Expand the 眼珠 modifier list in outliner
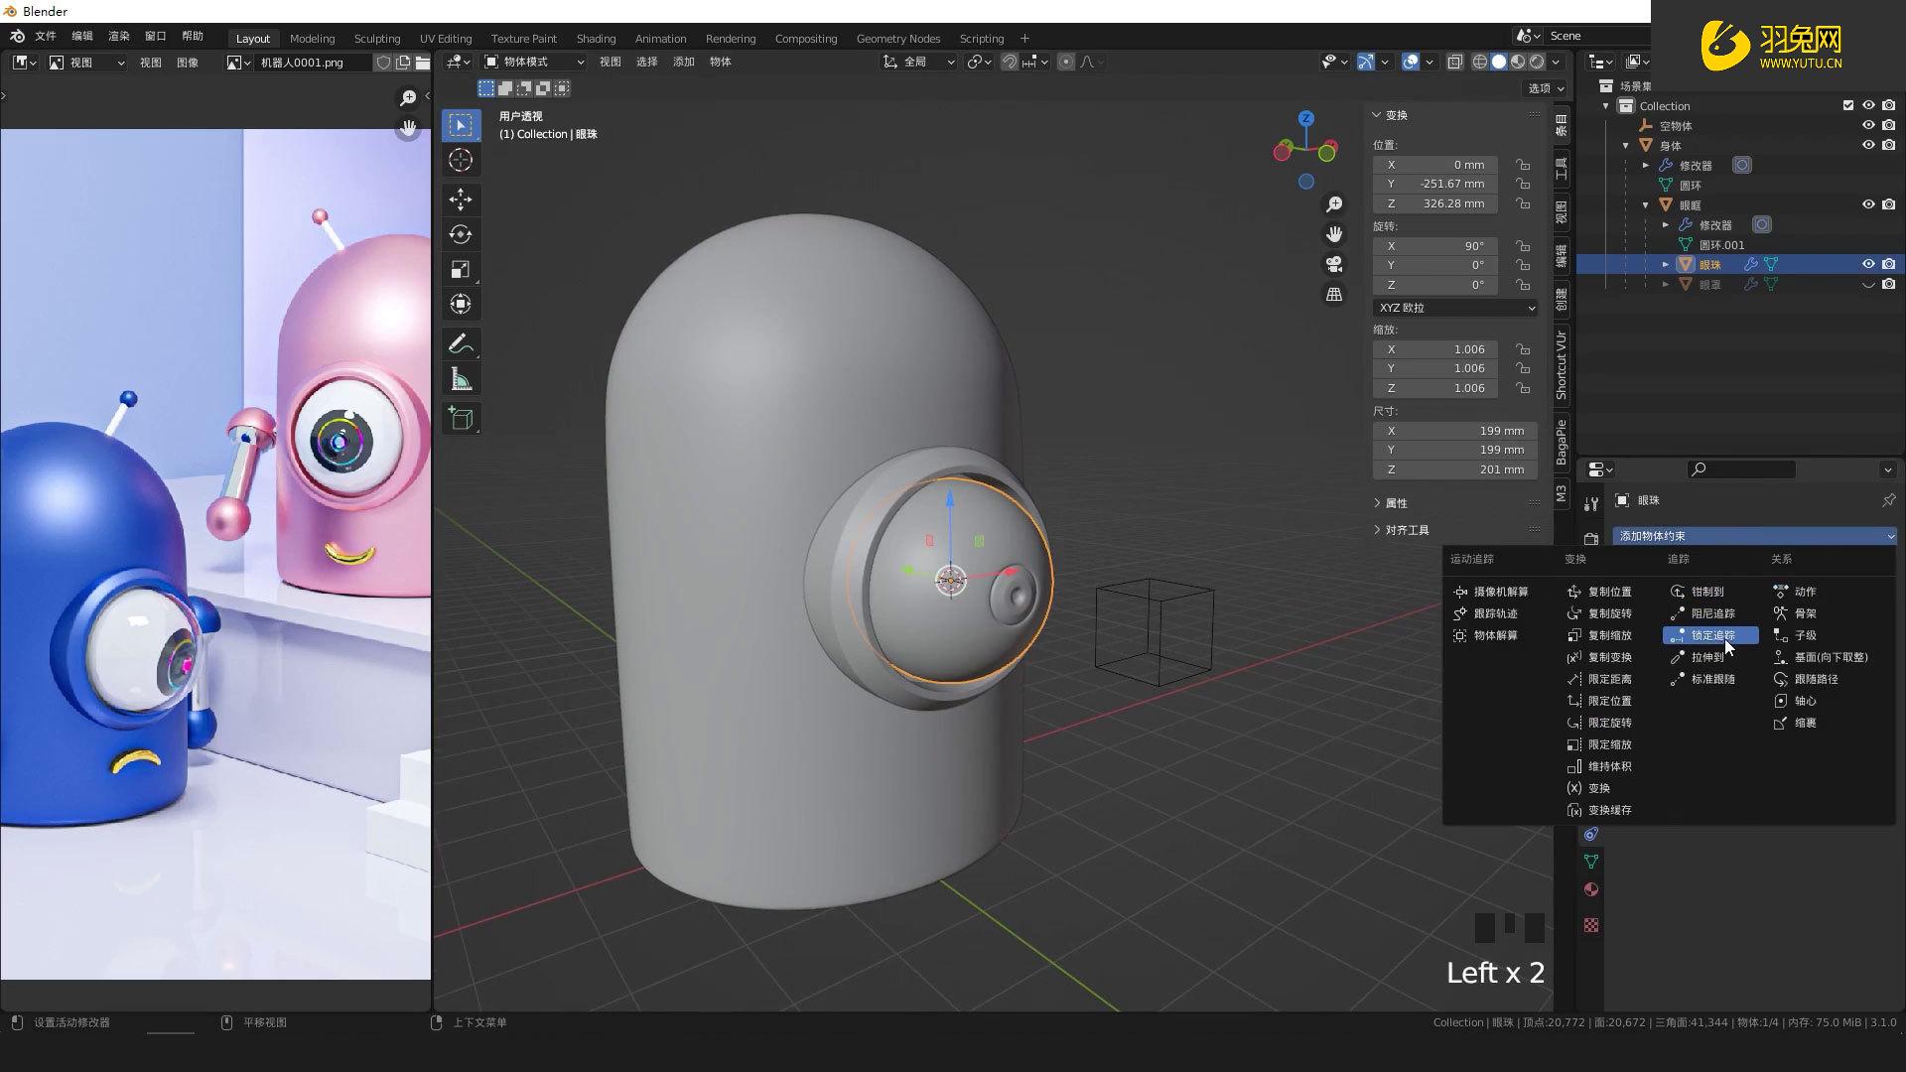 [x=1666, y=264]
